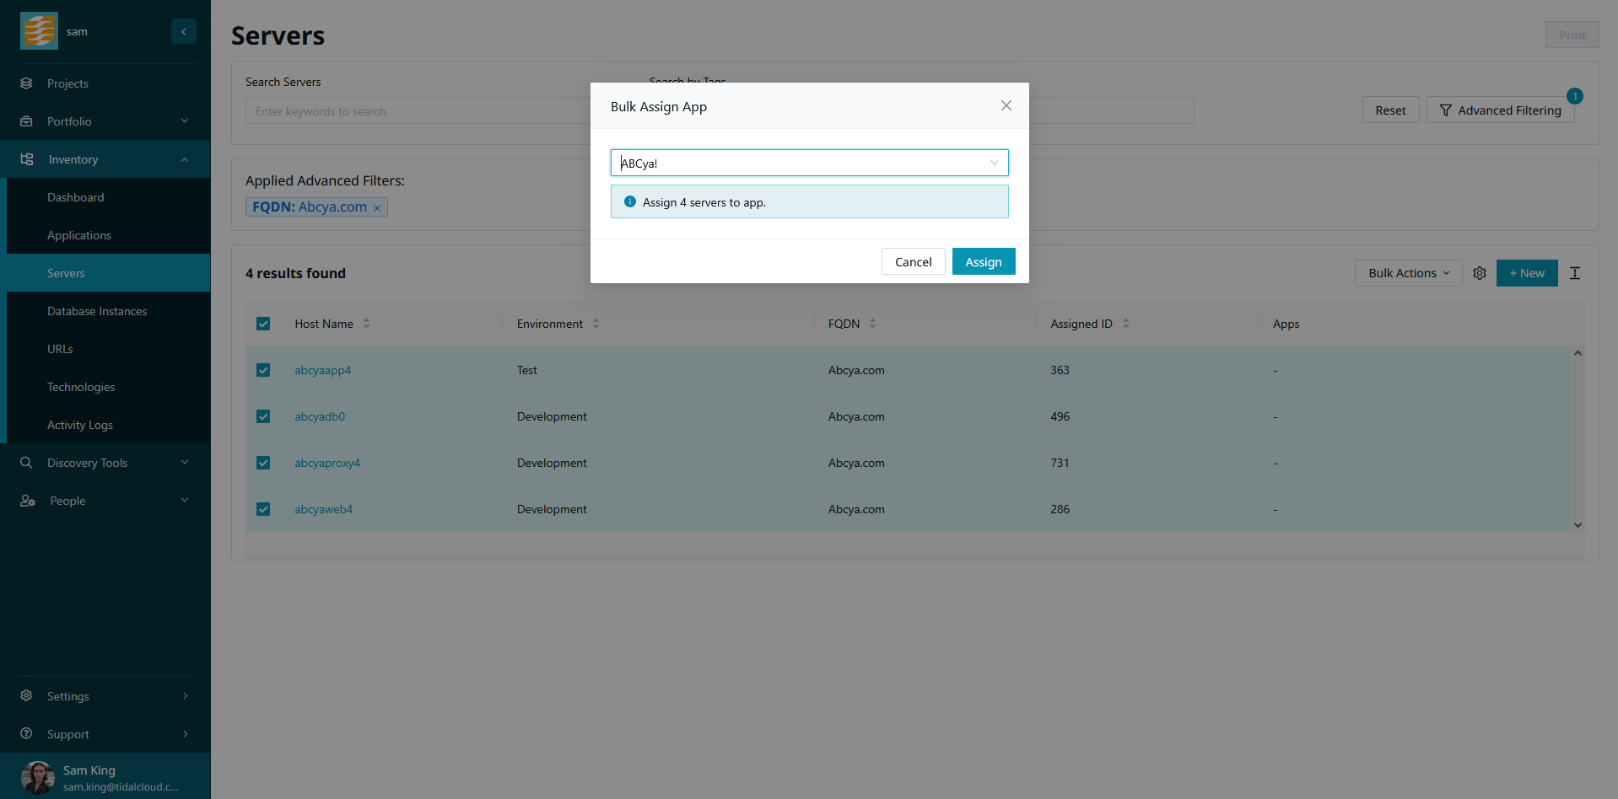1618x799 pixels.
Task: Open the abcyaproxy4 server link
Action: point(327,463)
